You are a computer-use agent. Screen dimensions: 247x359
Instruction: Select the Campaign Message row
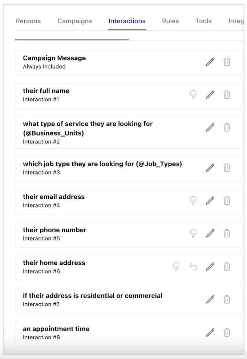[91, 62]
